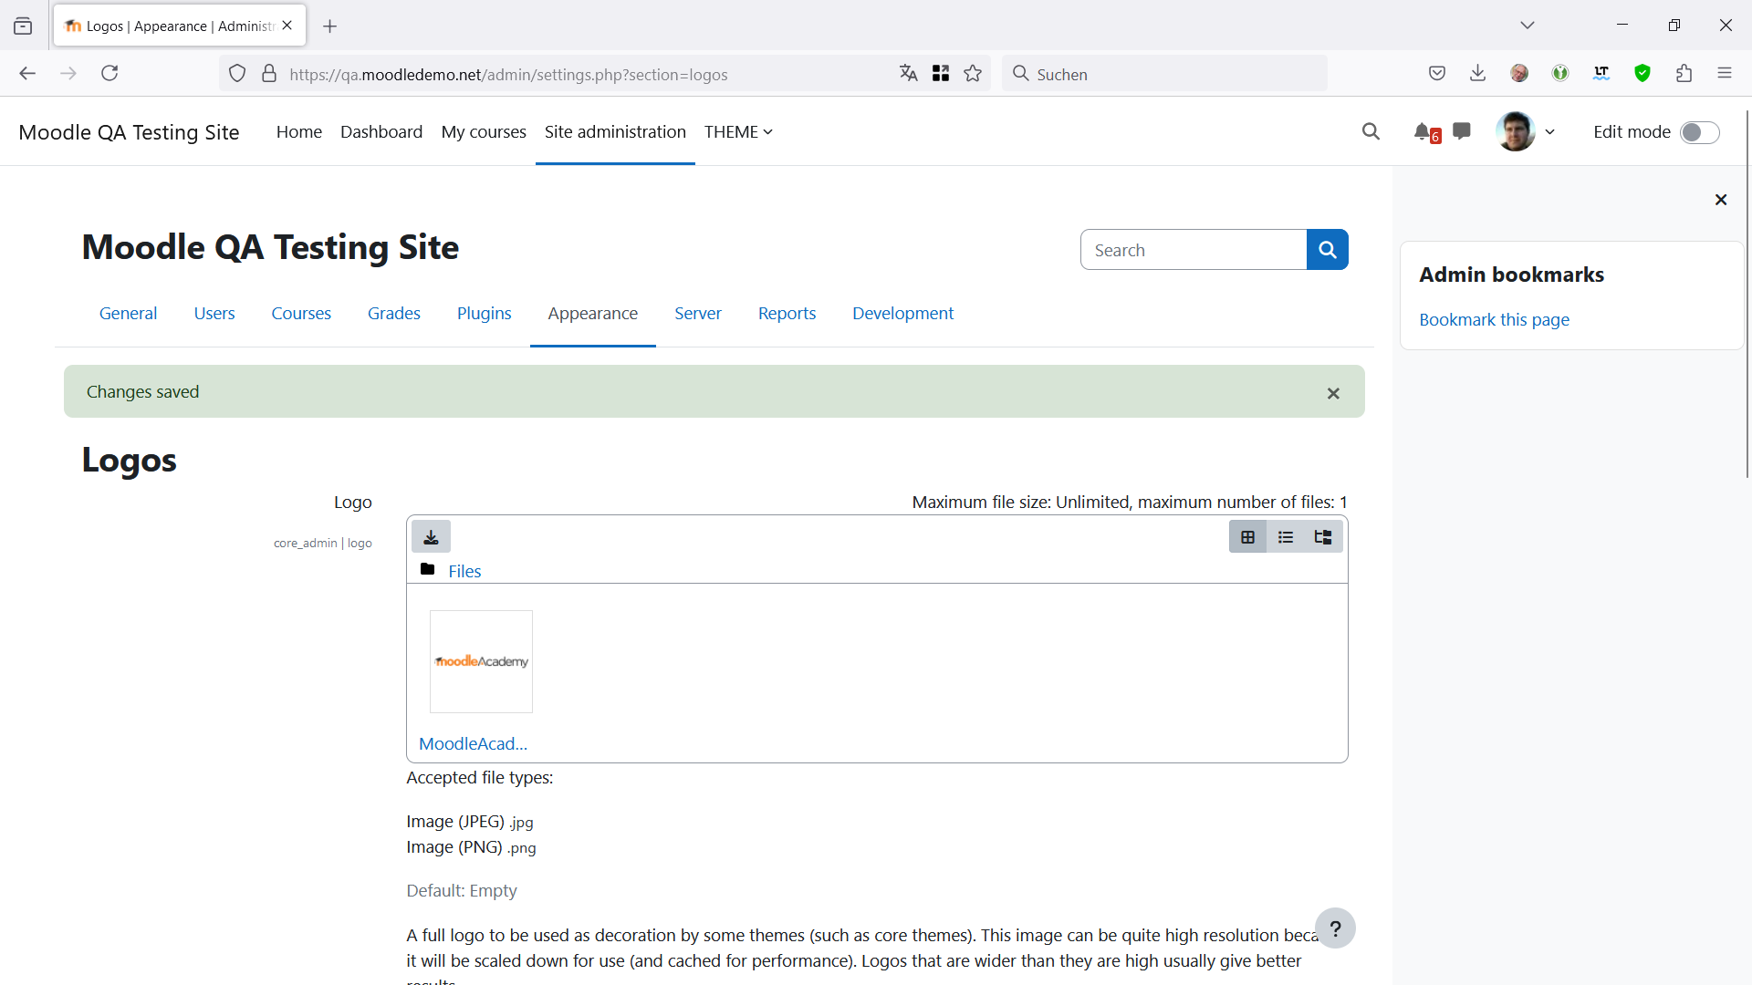
Task: Open the Firefox downloads panel
Action: pyautogui.click(x=1478, y=74)
